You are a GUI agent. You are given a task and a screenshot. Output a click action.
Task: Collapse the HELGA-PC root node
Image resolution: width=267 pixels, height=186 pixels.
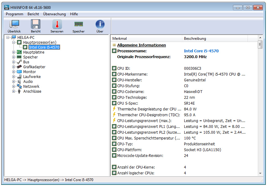pyautogui.click(x=8, y=38)
